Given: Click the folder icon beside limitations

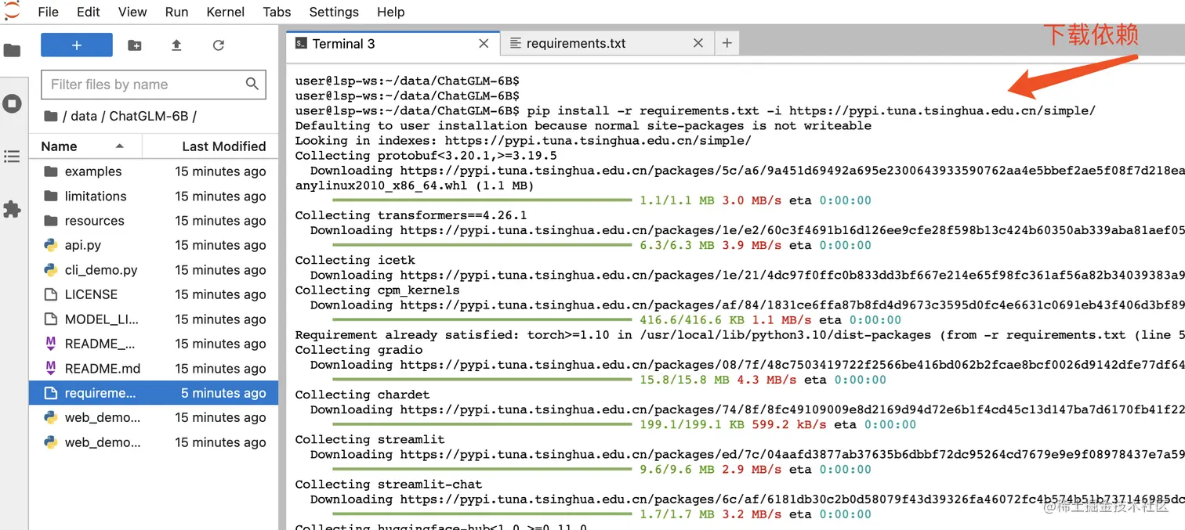Looking at the screenshot, I should pyautogui.click(x=51, y=196).
